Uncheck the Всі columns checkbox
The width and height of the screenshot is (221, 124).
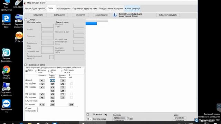(128, 119)
